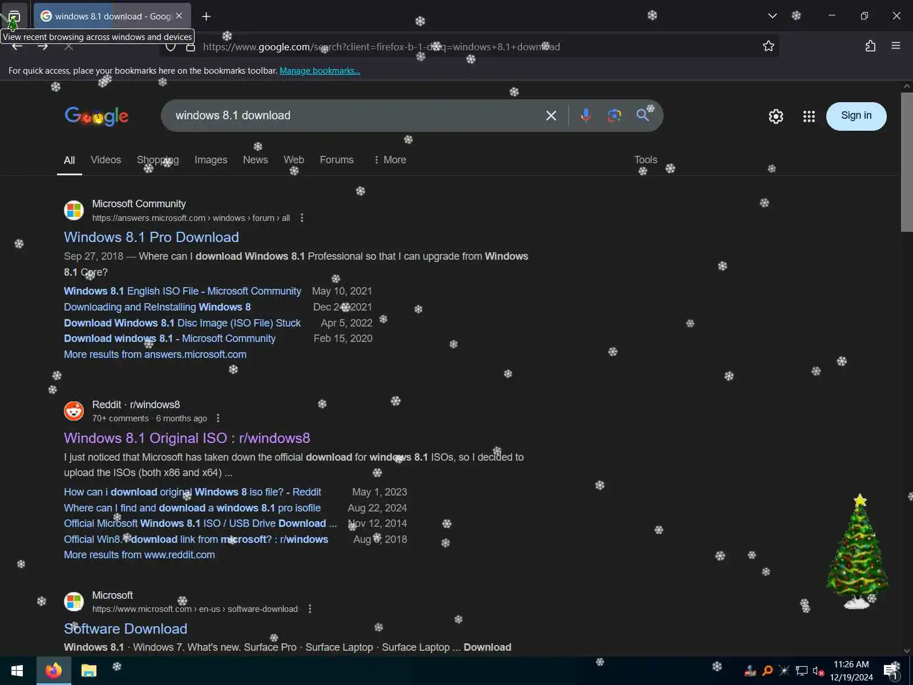
Task: Open the Firefox extensions puzzle icon
Action: coord(870,46)
